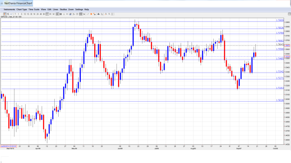
Task: Click the 1.5682 level label
Action: 280,41
